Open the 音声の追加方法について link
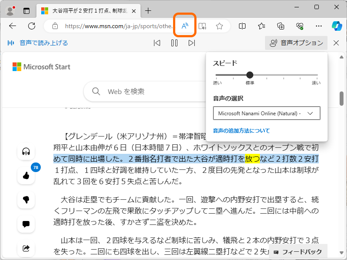Screen dimensions: 347x260 tap(240, 130)
